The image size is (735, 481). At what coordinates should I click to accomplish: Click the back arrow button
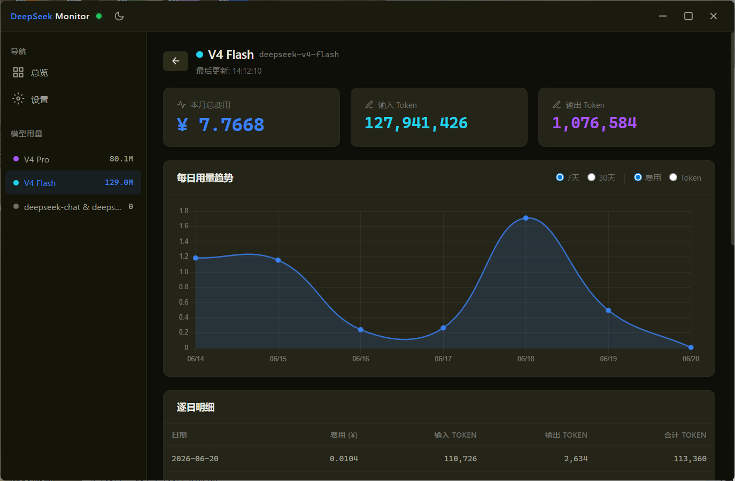[x=175, y=61]
